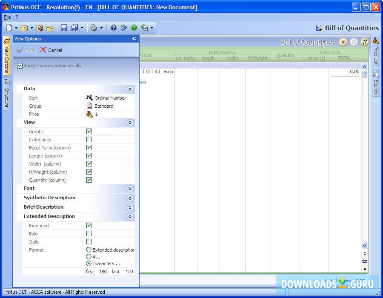Click the Print icon in toolbar
Image resolution: width=383 pixels, height=298 pixels.
click(94, 28)
